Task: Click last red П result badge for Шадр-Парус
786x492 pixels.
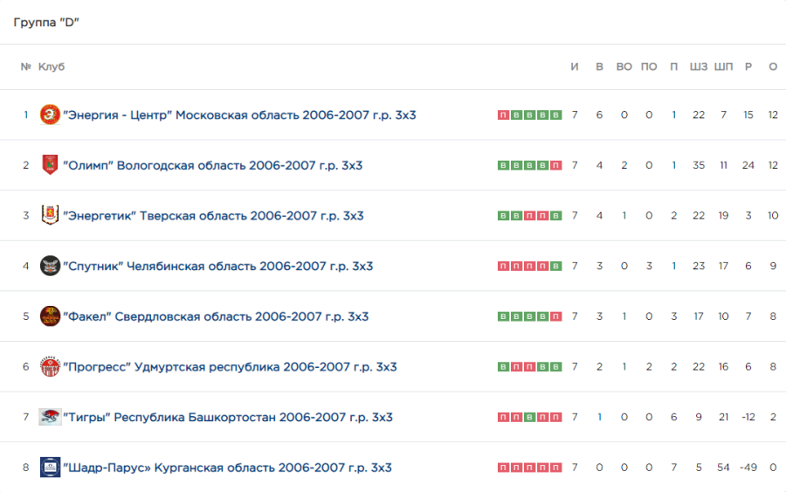Action: point(555,468)
